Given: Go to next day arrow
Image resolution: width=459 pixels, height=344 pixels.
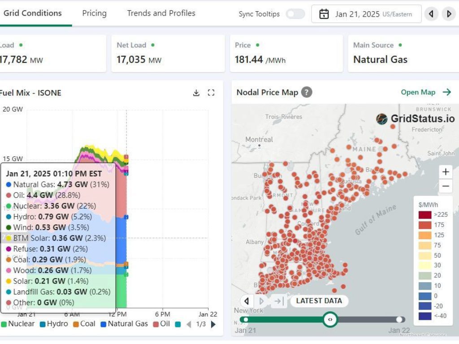Looking at the screenshot, I should 448,14.
